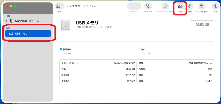Click the disk usage bar
The image size is (221, 104).
[x=136, y=44]
